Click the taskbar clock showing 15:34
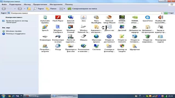This screenshot has width=175, height=98. 171,96
